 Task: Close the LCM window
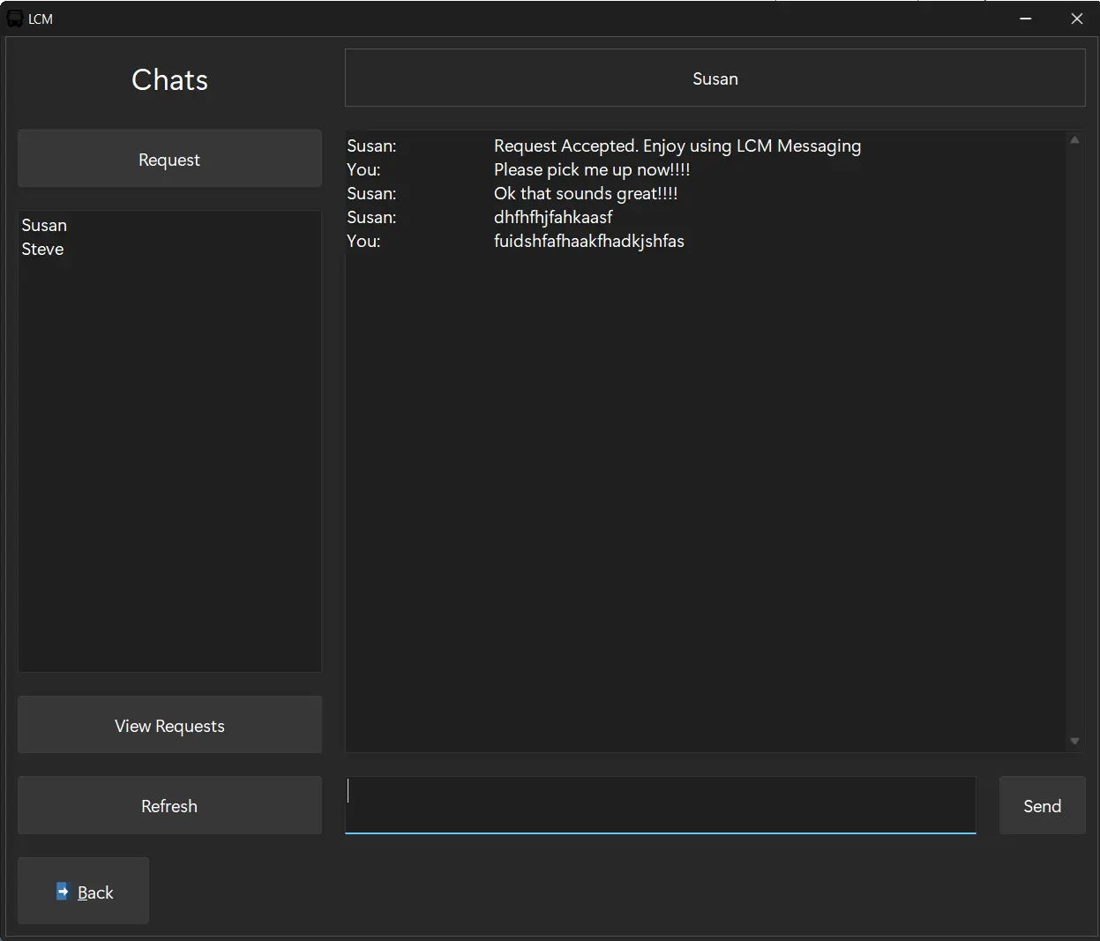click(1076, 19)
